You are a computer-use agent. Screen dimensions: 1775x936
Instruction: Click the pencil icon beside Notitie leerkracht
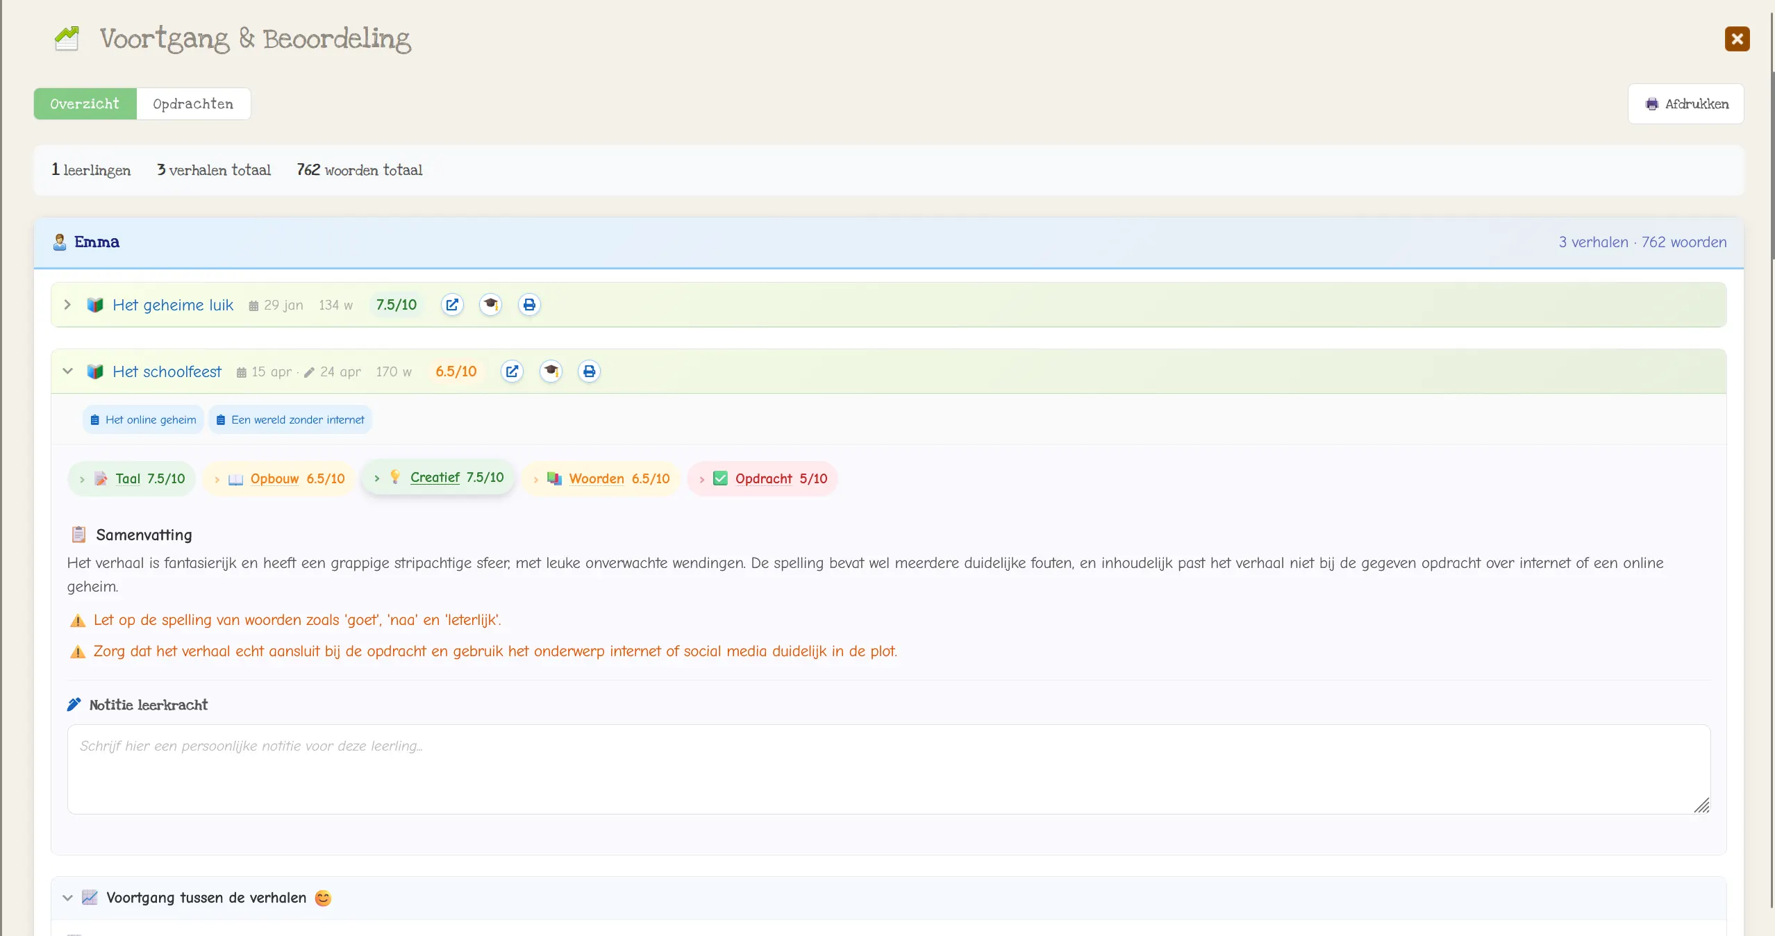74,705
